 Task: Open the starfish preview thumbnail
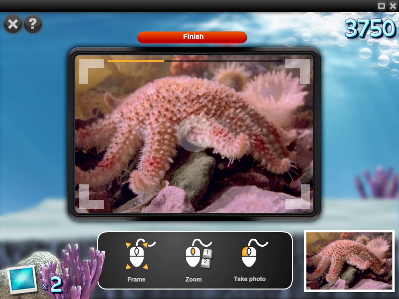[x=349, y=261]
